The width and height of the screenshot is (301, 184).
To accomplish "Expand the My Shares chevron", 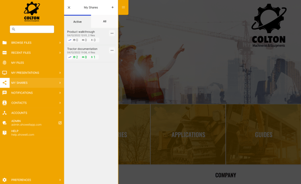I will tap(60, 83).
